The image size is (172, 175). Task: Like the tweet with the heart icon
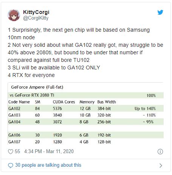click(x=11, y=152)
